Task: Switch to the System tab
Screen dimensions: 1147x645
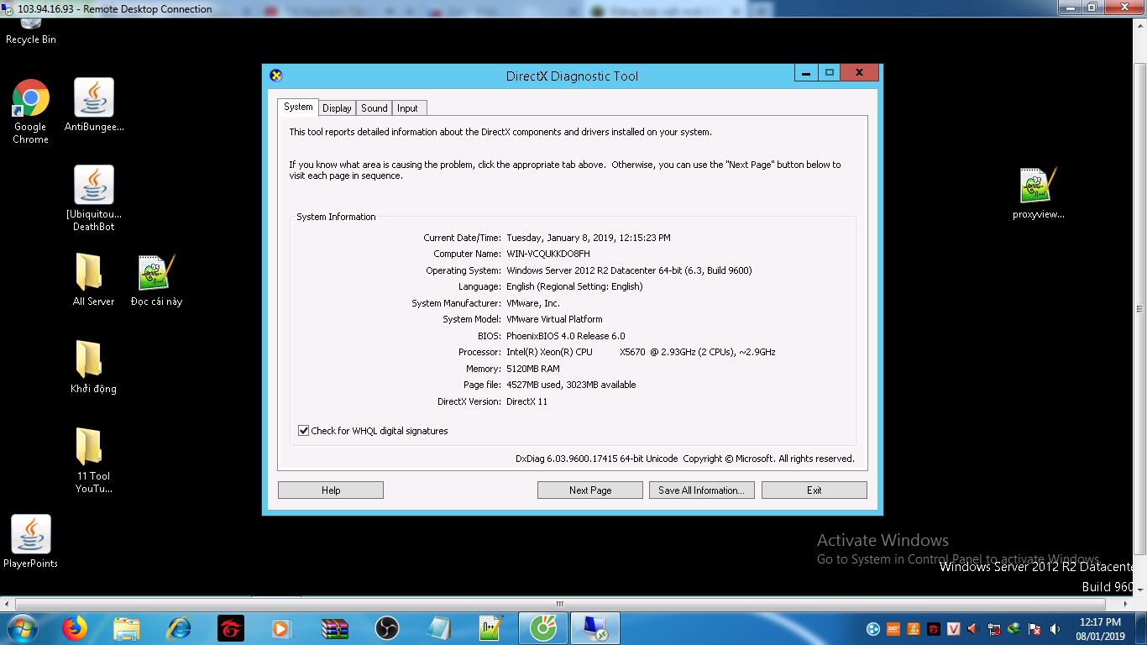Action: click(x=298, y=107)
